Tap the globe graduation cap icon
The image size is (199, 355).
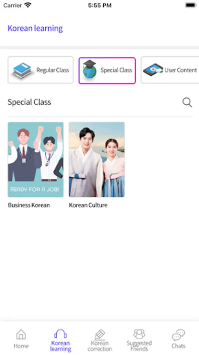point(90,69)
